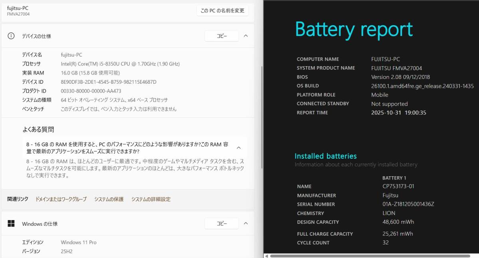This screenshot has height=258, width=479.
Task: Select the chemistry value LION
Action: tap(389, 213)
